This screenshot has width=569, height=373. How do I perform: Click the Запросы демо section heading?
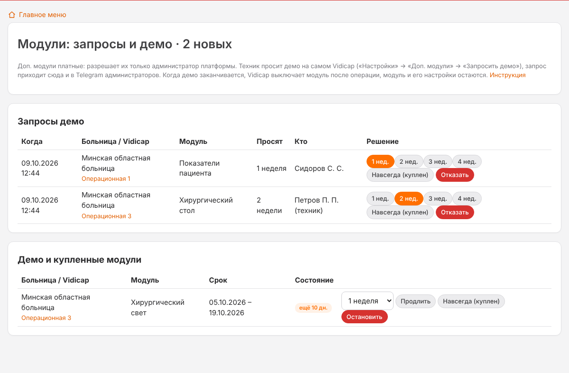(51, 122)
